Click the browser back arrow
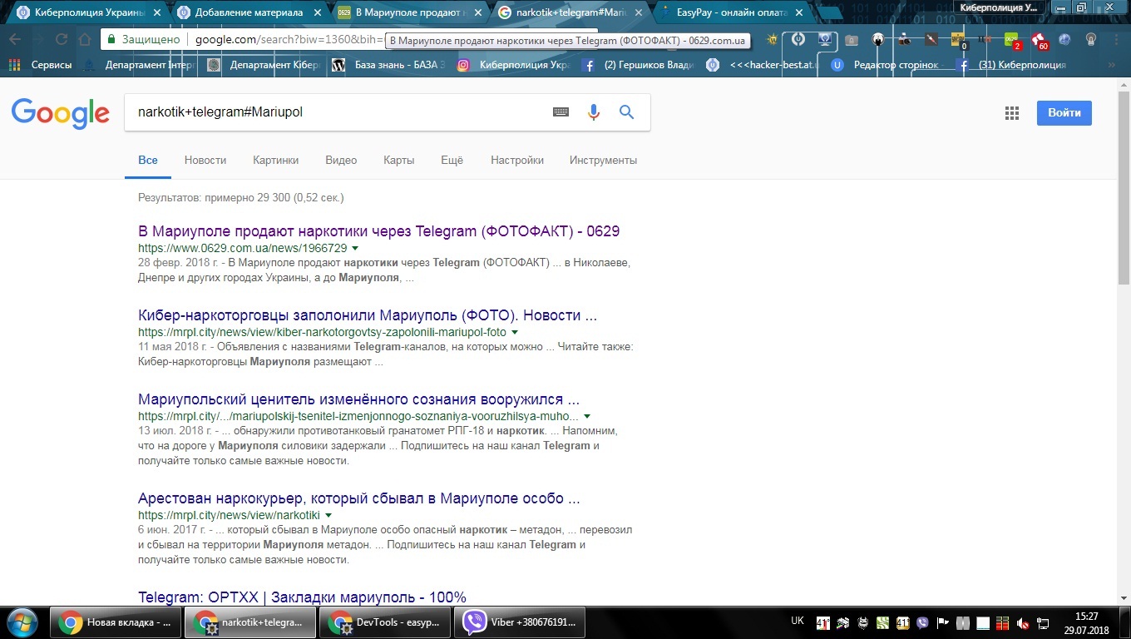Screen dimensions: 1131x639 [x=16, y=39]
